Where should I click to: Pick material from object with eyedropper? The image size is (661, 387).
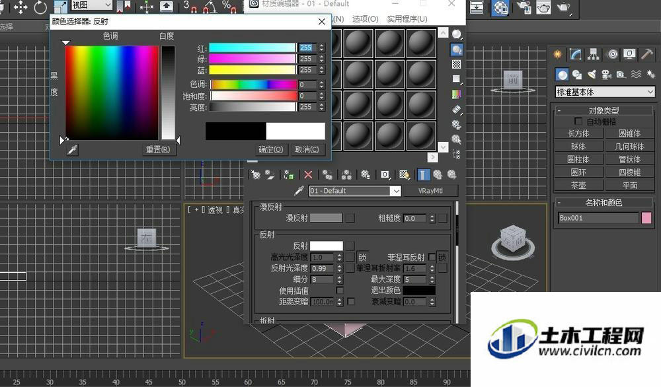(x=299, y=191)
